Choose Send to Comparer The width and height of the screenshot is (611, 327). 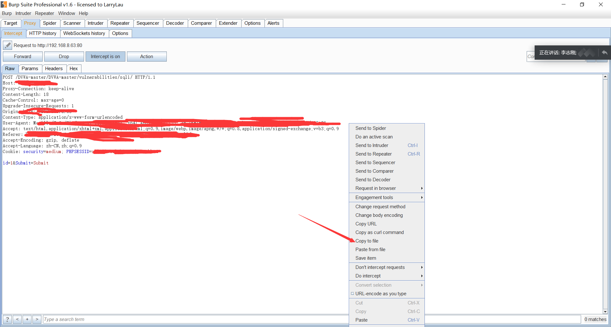pyautogui.click(x=387, y=171)
